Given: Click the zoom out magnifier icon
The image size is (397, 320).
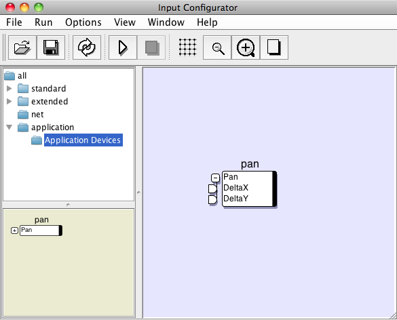Looking at the screenshot, I should pos(217,47).
